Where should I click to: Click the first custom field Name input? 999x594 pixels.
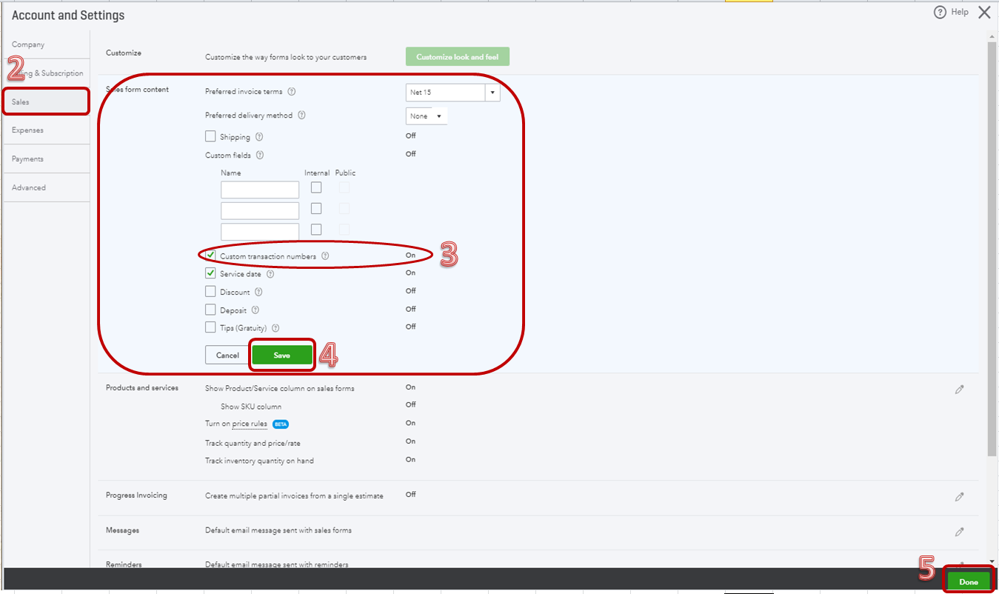(260, 190)
